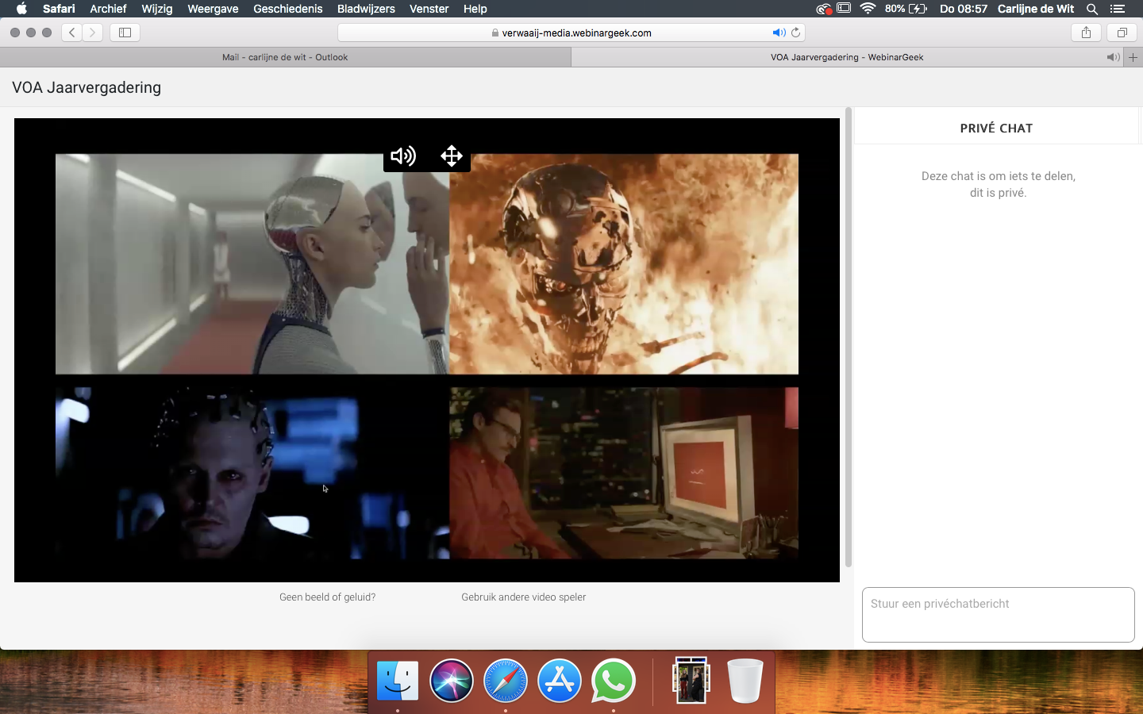Open the Apple menu

[x=21, y=9]
